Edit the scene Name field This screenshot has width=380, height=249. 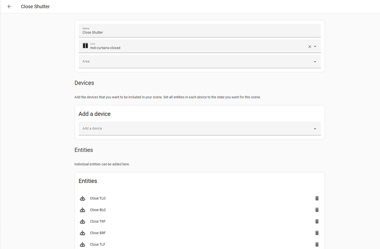coord(200,32)
